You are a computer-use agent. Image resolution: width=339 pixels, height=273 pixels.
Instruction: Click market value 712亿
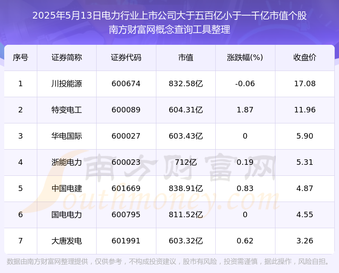pos(186,162)
